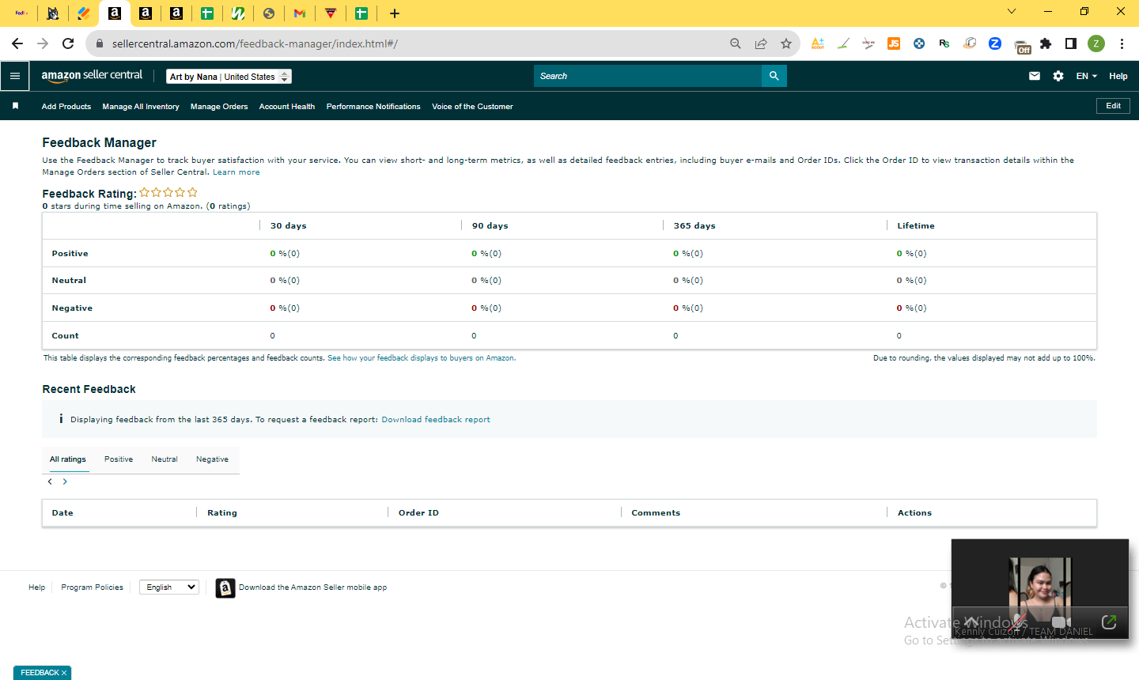
Task: Click the Date column header
Action: [x=62, y=513]
